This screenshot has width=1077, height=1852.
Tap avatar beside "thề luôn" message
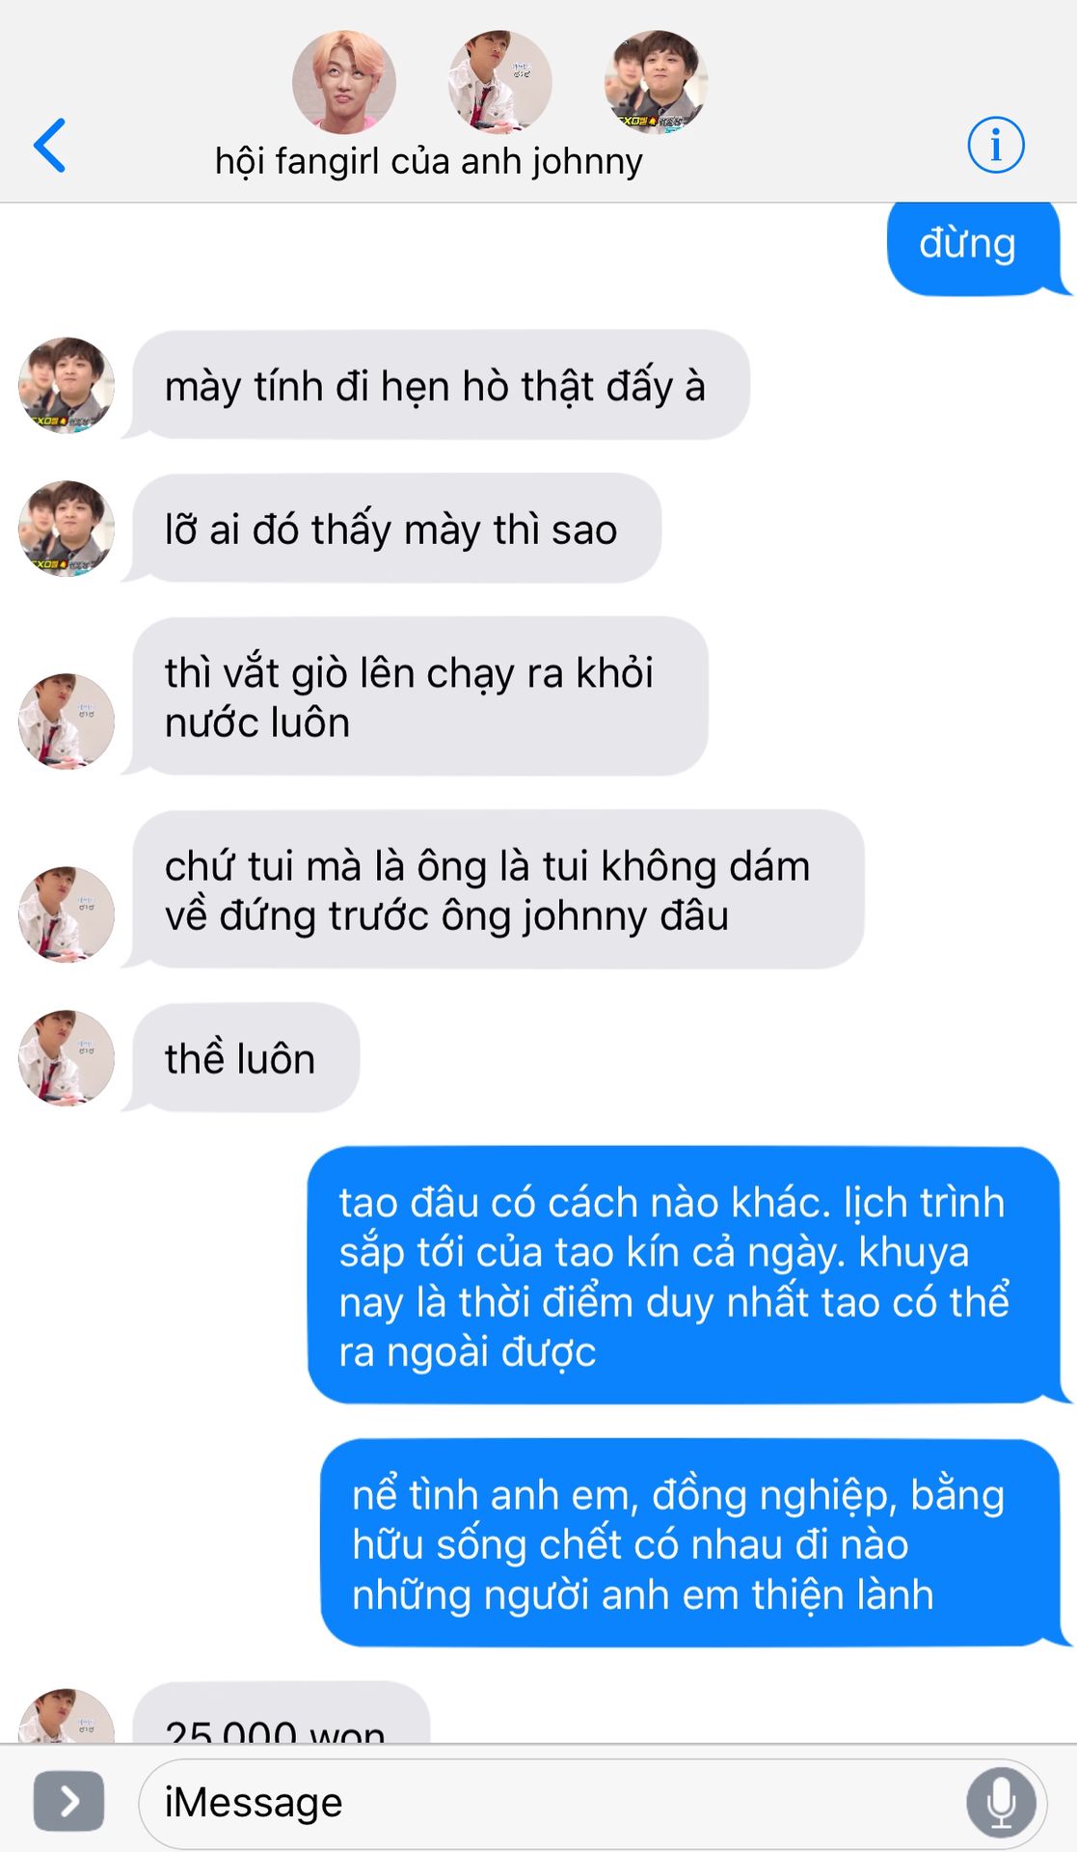tap(67, 1058)
